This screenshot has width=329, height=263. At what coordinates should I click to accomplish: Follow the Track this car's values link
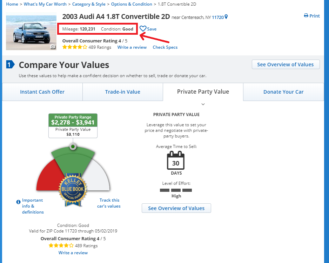pyautogui.click(x=109, y=203)
